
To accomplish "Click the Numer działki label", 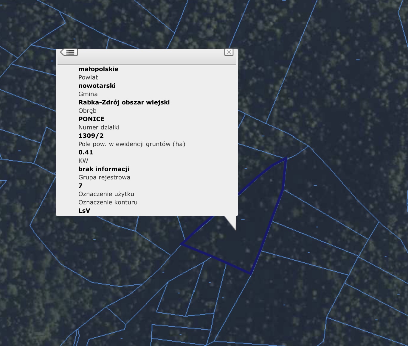I will pyautogui.click(x=99, y=127).
